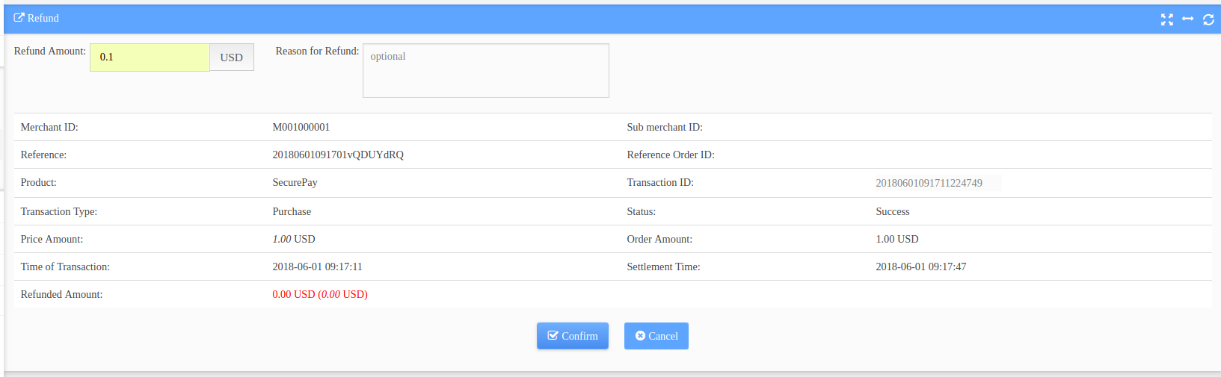Click the fullscreen expand icon in header
This screenshot has height=377, width=1221.
[x=1166, y=19]
